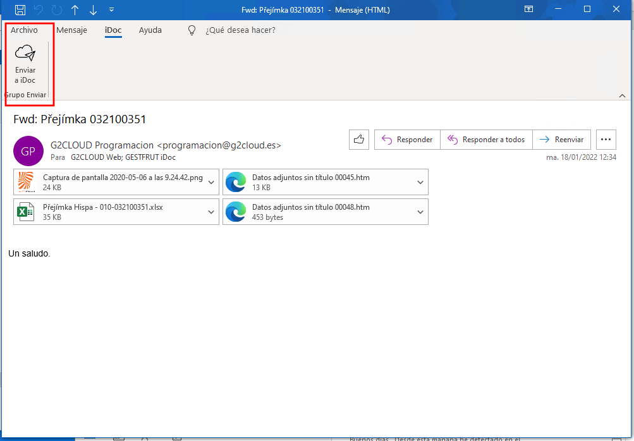This screenshot has height=441, width=634.
Task: Click the thumbs-up Like icon
Action: (x=359, y=140)
